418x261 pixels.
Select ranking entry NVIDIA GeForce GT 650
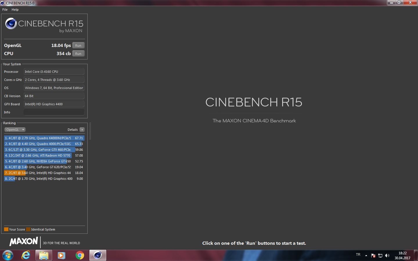click(x=44, y=161)
